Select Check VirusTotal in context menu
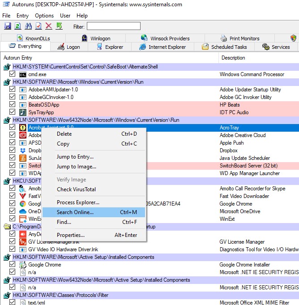The height and width of the screenshot is (305, 299). coord(94,189)
